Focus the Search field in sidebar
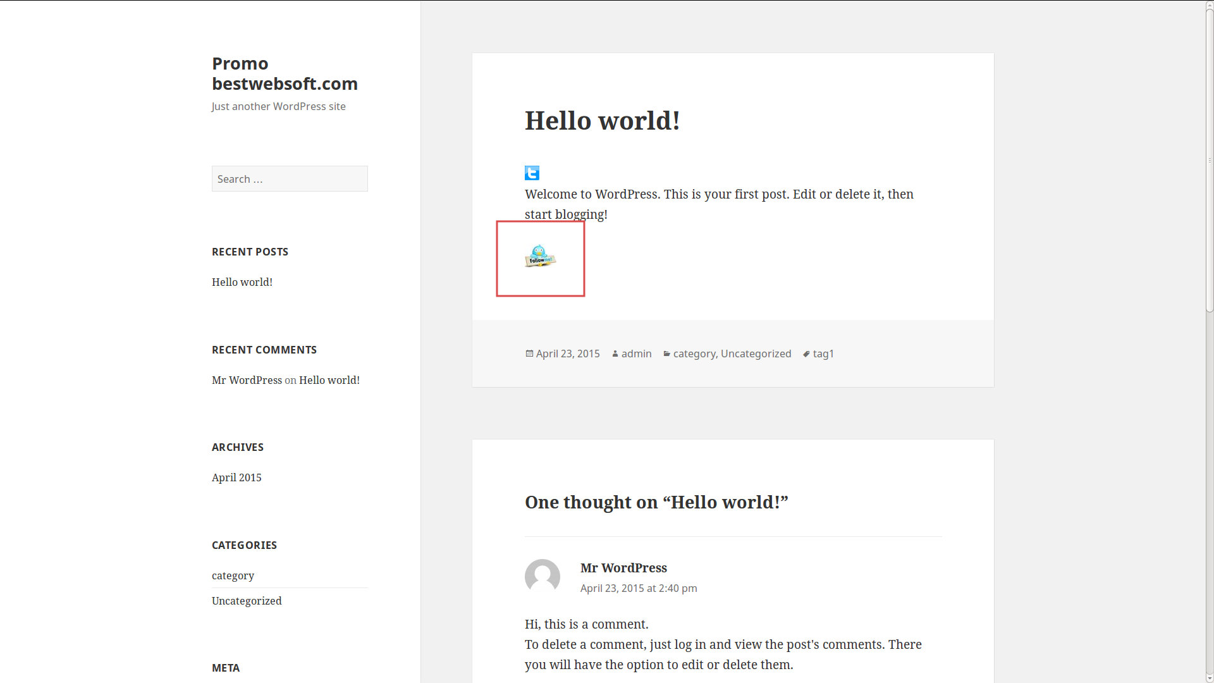1214x683 pixels. 290,179
